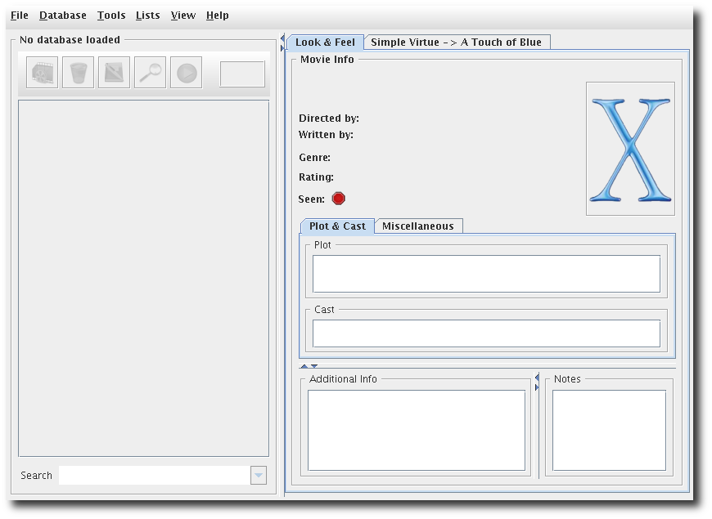Screen dimensions: 712x519
Task: Click the trash can remove movie icon
Action: coord(78,73)
